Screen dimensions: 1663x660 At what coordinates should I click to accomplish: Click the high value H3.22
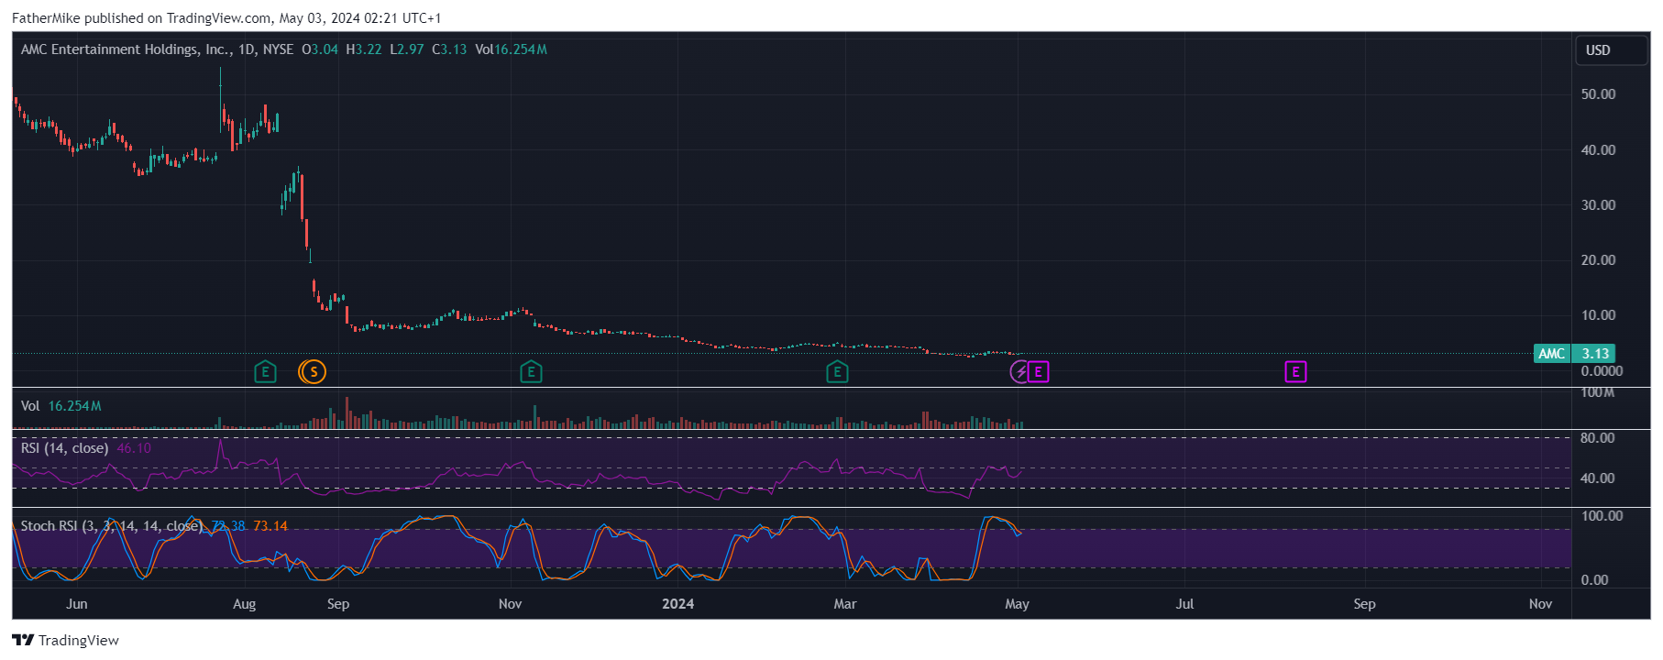pyautogui.click(x=364, y=49)
